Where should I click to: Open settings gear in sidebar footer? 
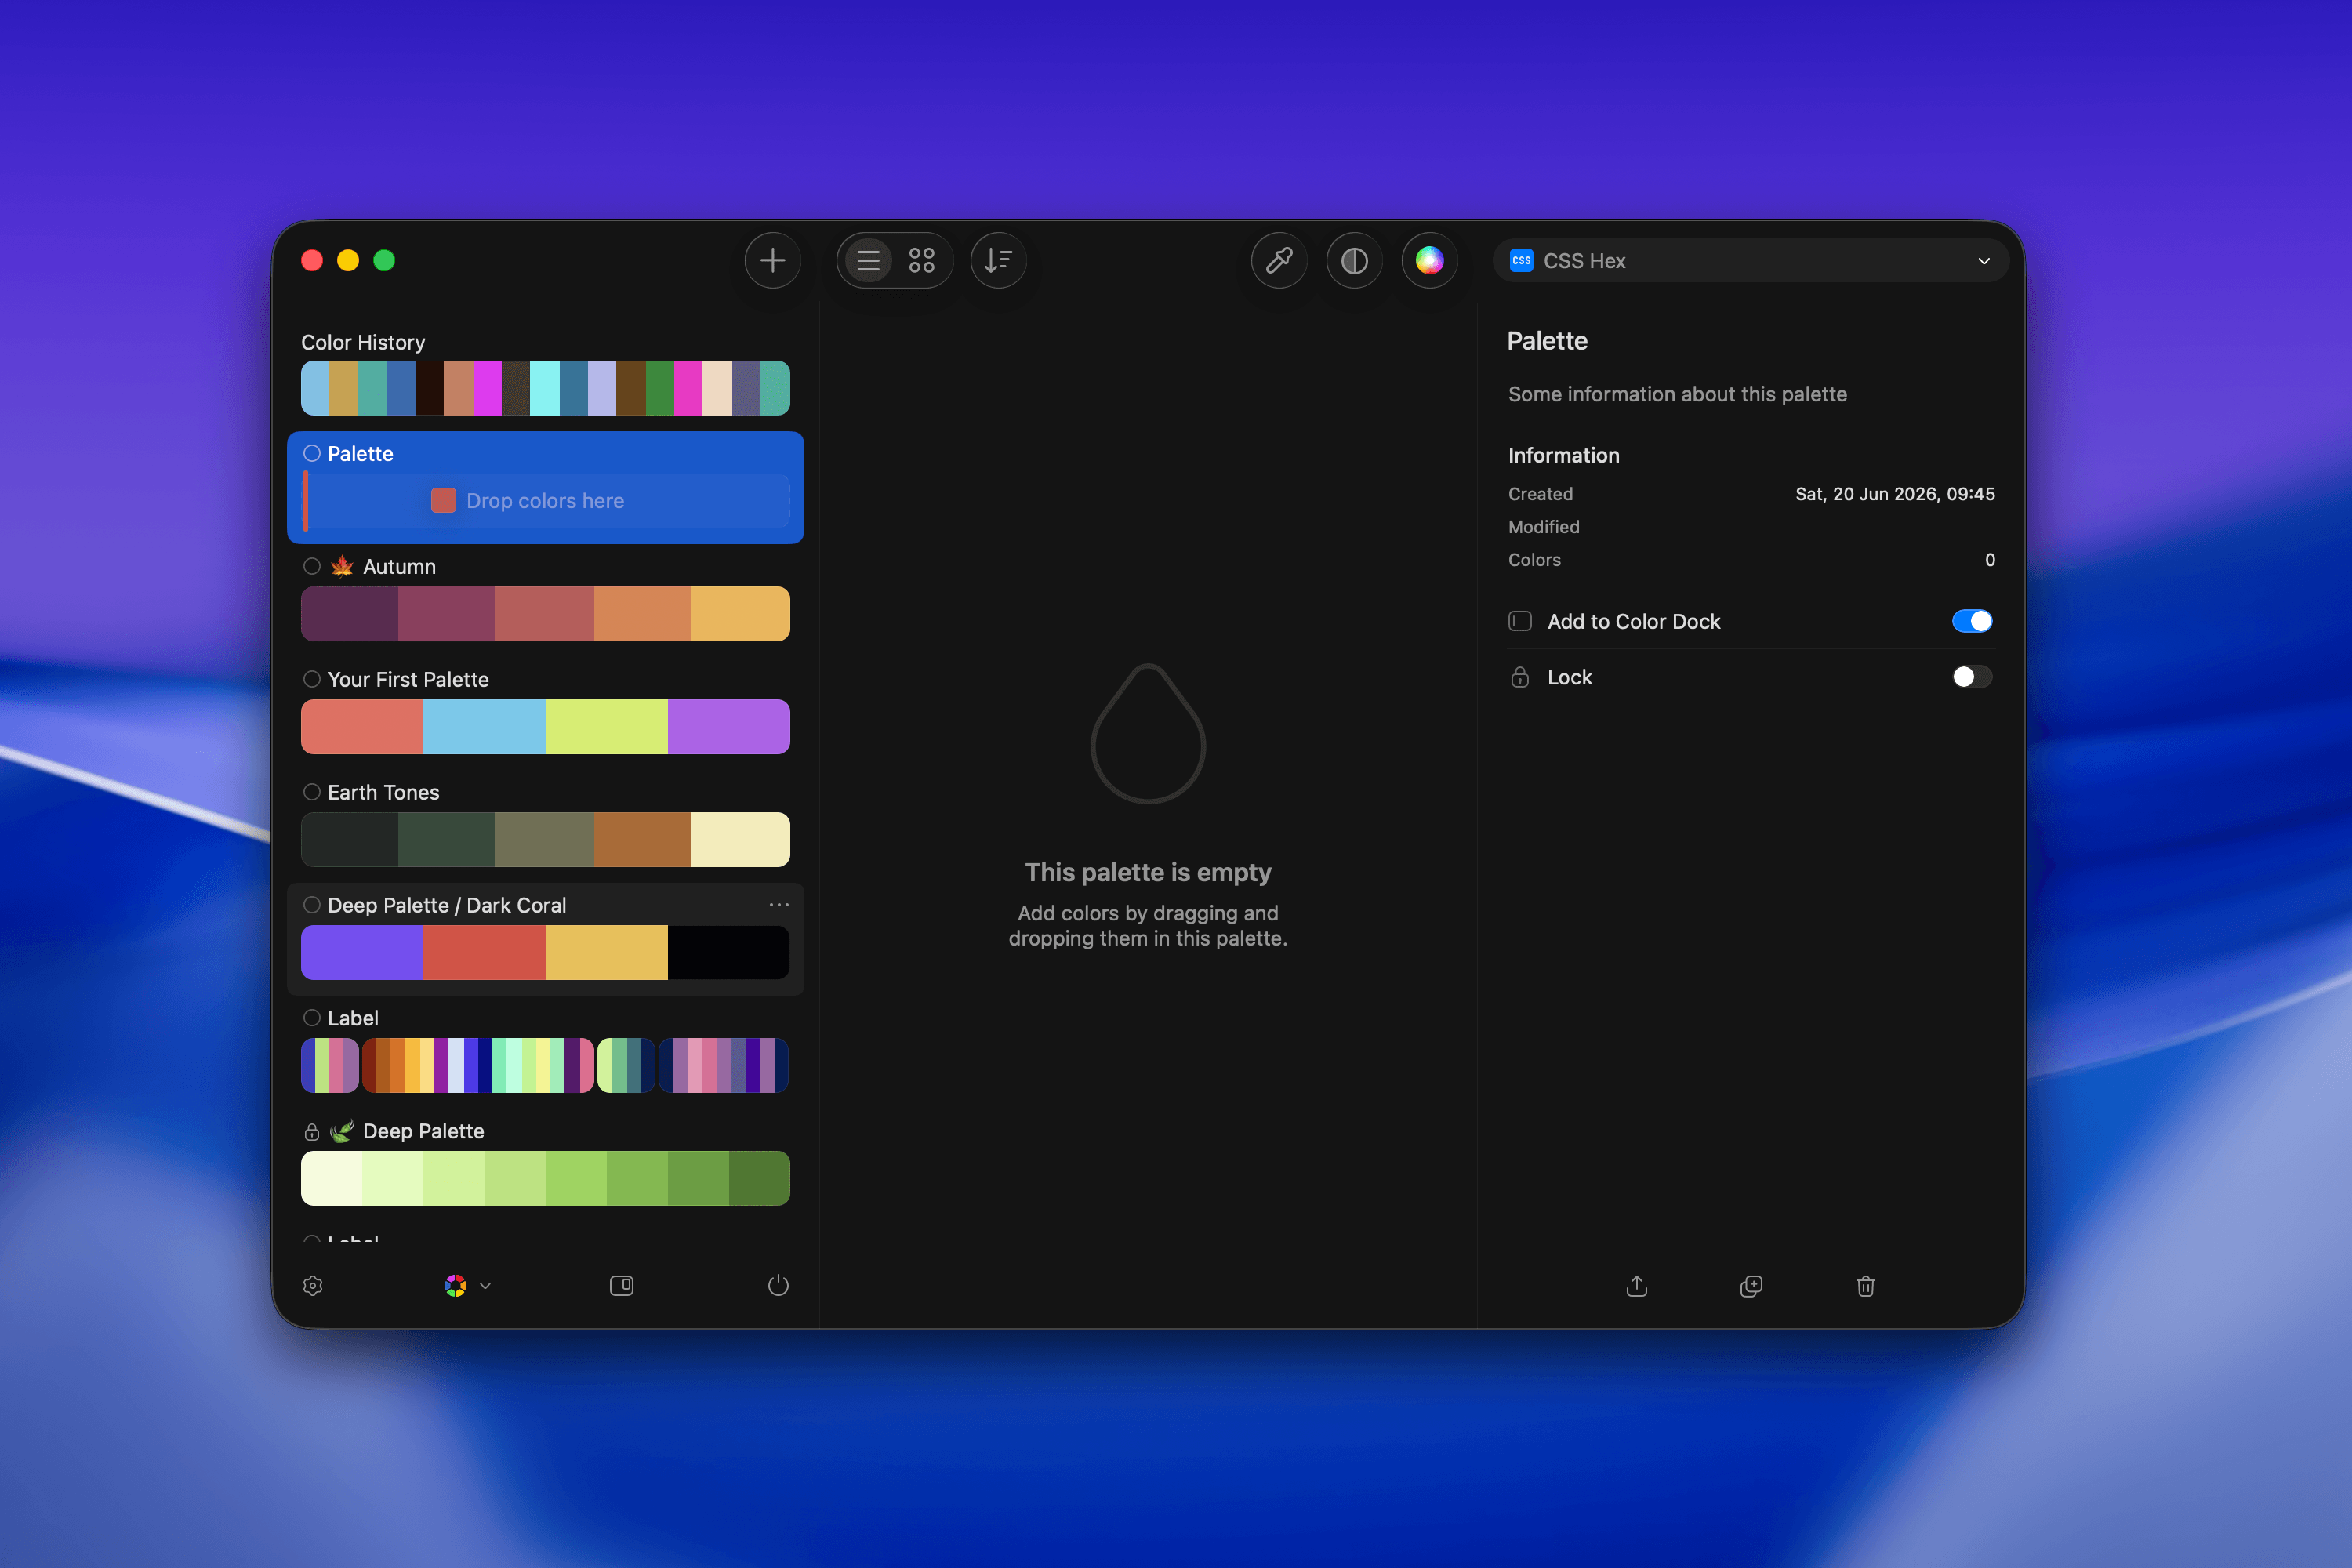313,1286
